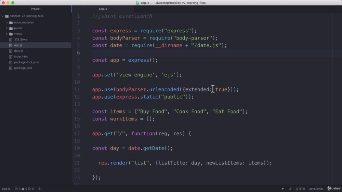Click urlencoded on line 11
Screen dimensions: 342x192
coord(164,89)
